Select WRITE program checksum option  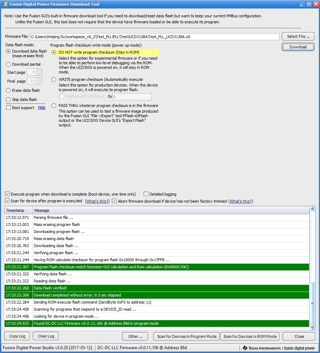54,80
